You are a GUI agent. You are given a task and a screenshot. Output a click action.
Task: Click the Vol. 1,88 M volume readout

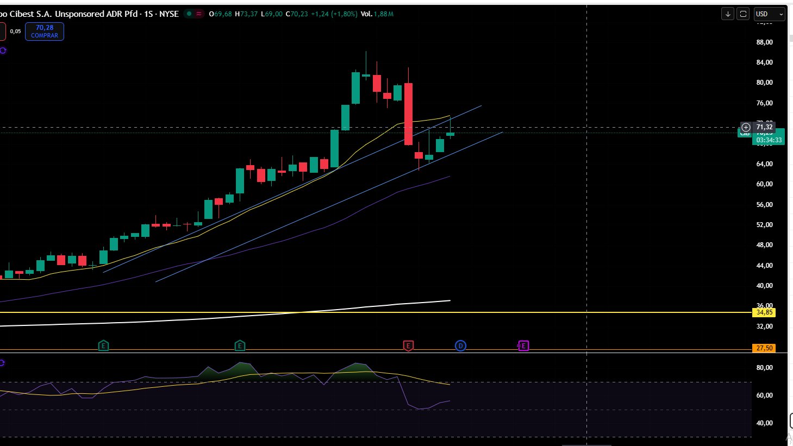(377, 14)
